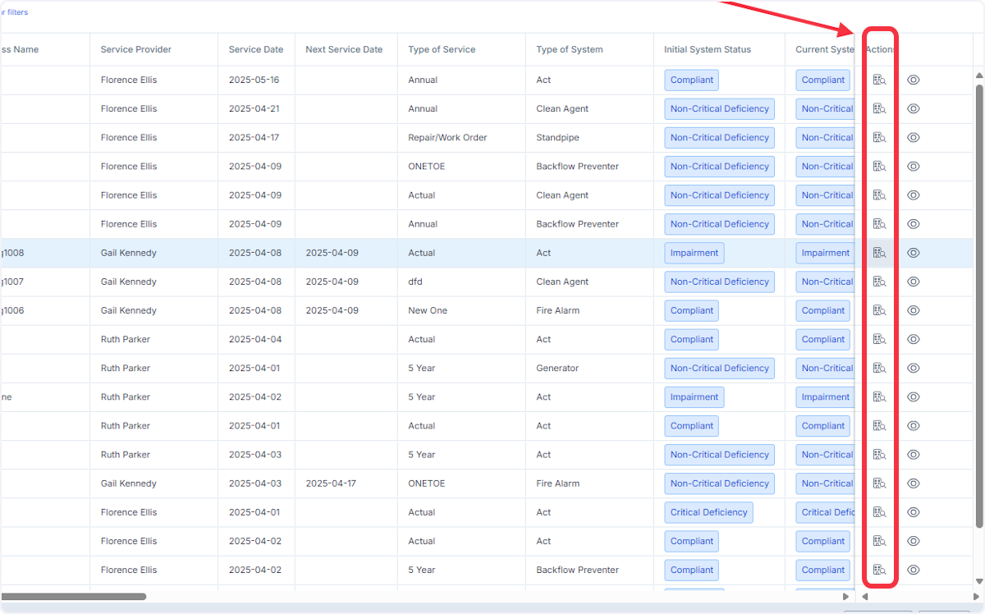Viewport: 985px width, 614px height.
Task: Open report icon for Repair/Work Order Standpipe row
Action: point(879,137)
